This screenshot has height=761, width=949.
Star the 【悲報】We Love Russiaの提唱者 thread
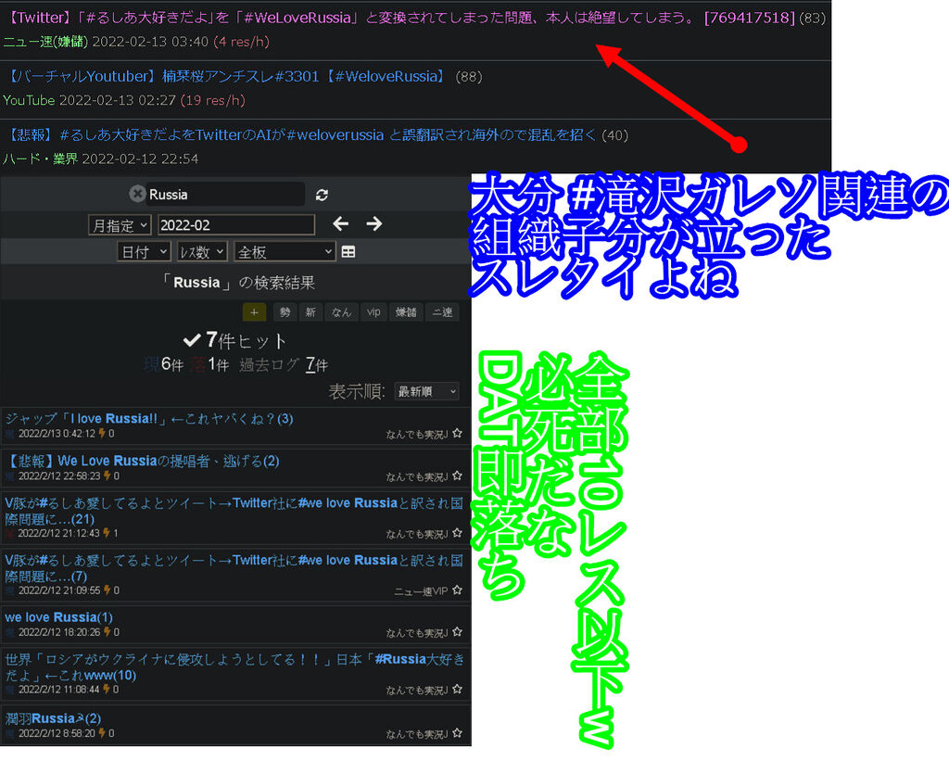[x=458, y=476]
